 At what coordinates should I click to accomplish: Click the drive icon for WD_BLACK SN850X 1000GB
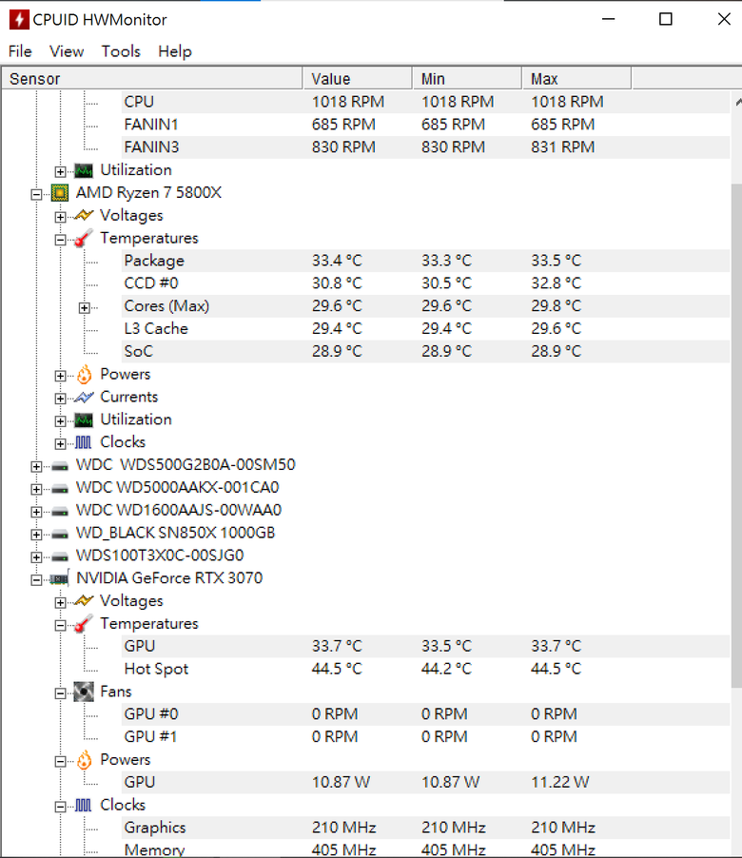tap(60, 534)
